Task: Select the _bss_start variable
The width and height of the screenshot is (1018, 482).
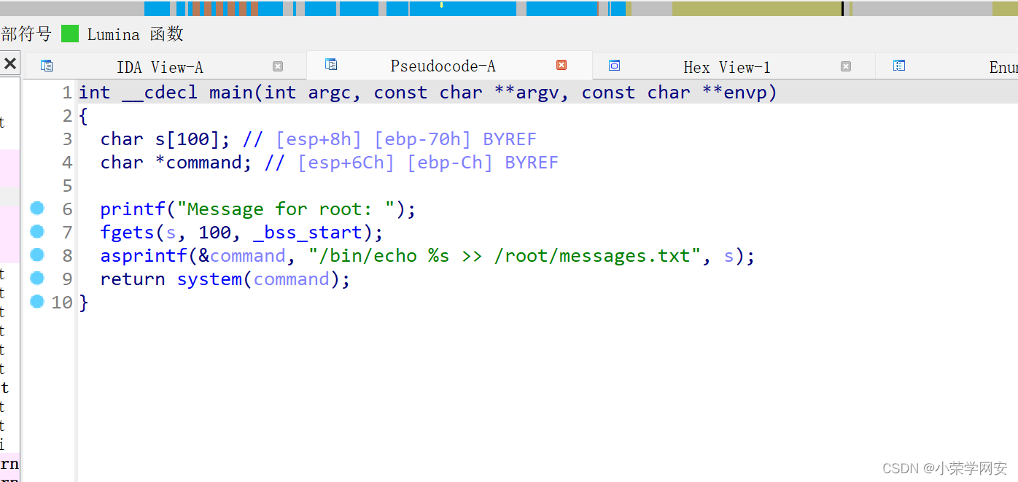Action: click(308, 233)
